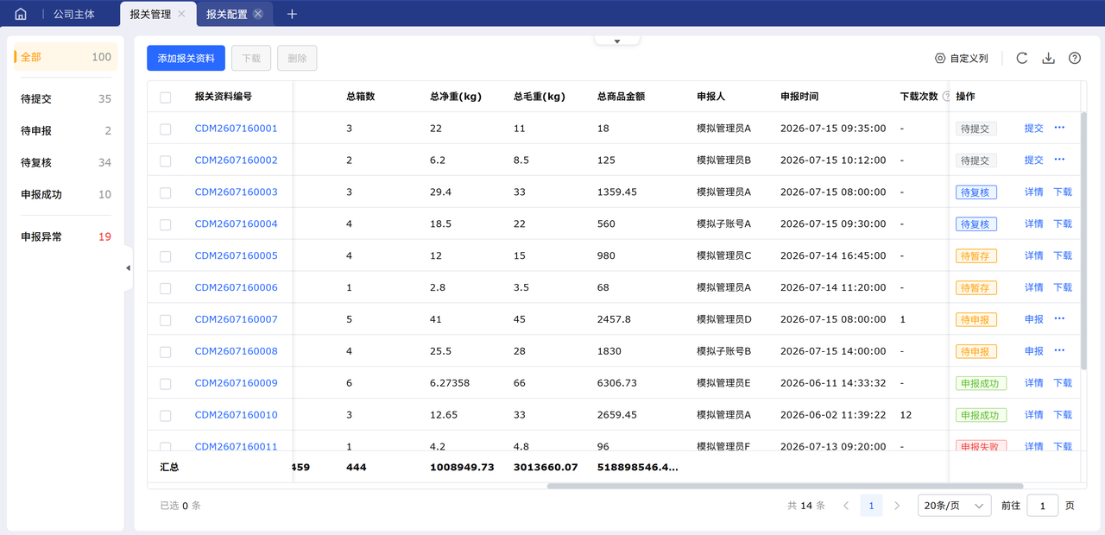Check the row CDM2607160002
The height and width of the screenshot is (535, 1105).
[166, 160]
